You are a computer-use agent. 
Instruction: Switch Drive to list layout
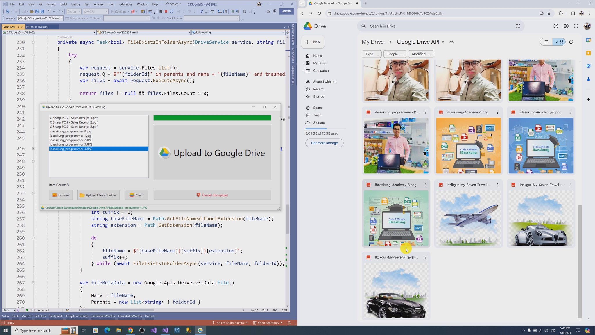(x=546, y=42)
